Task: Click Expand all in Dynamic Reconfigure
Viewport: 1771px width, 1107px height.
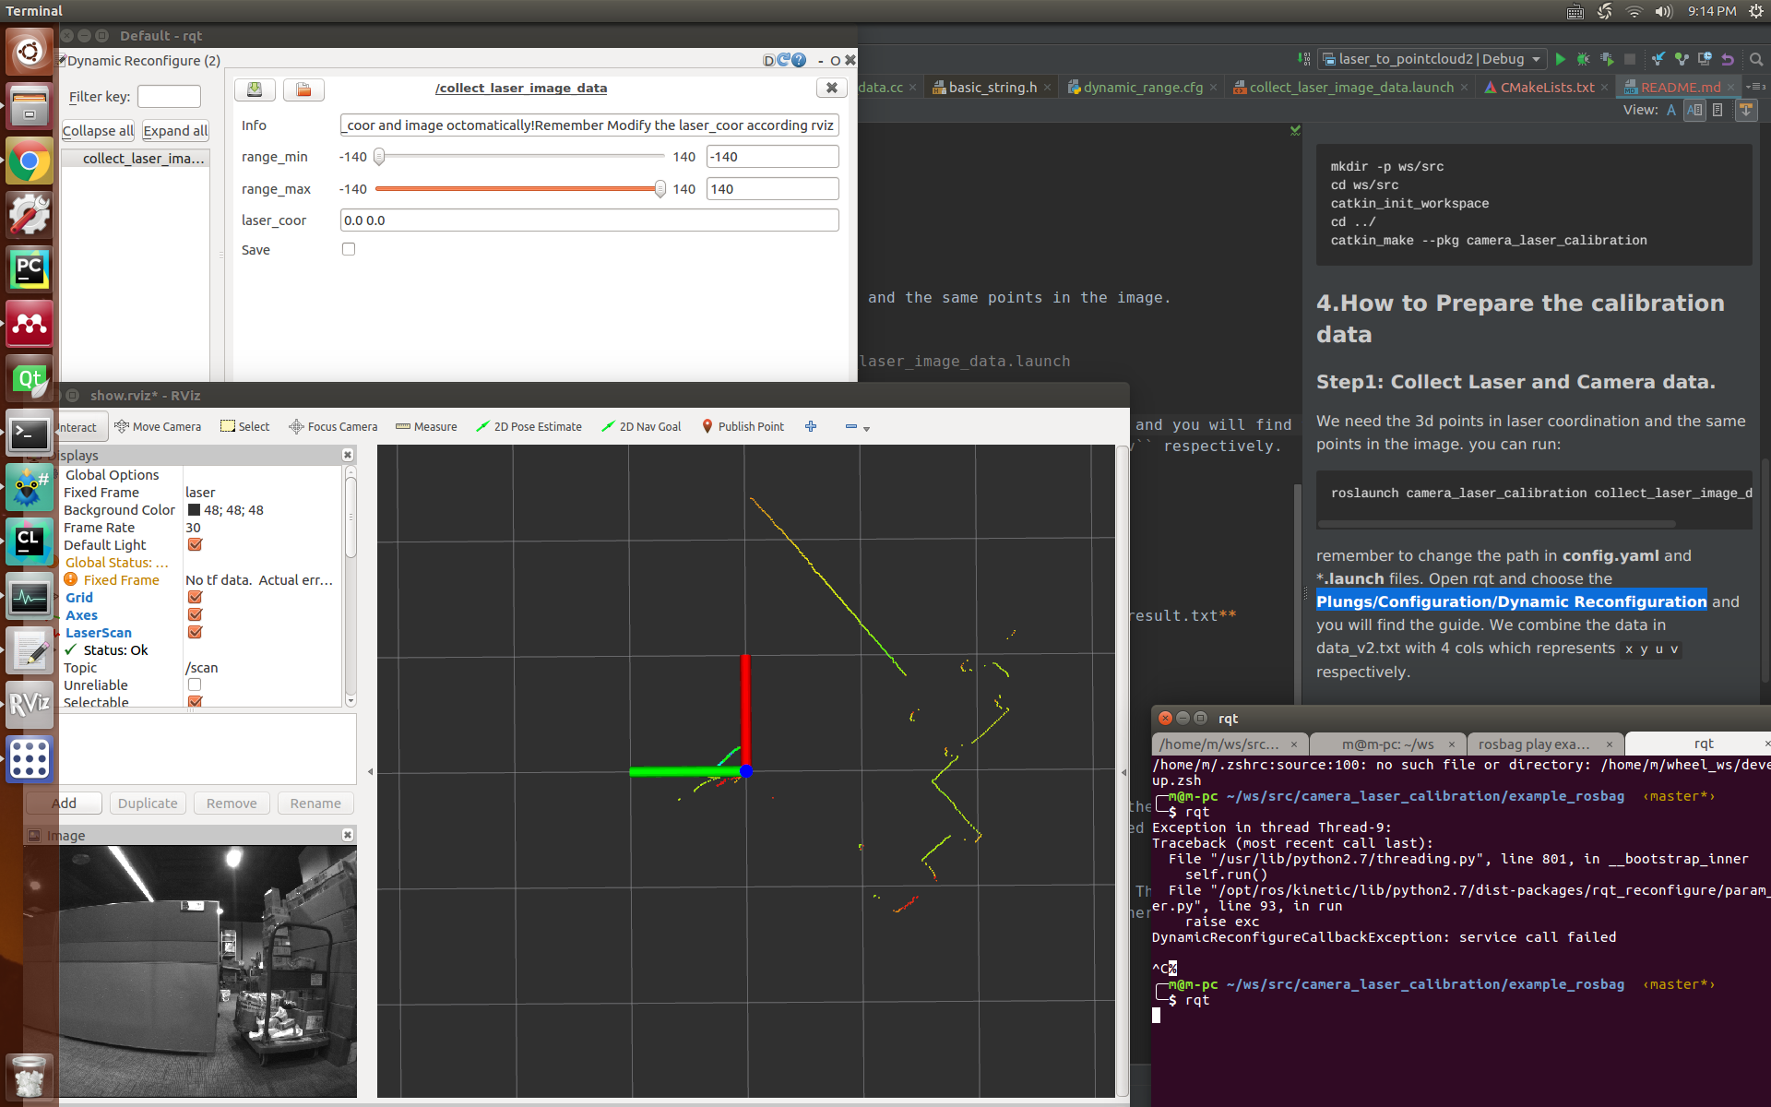Action: click(x=175, y=131)
